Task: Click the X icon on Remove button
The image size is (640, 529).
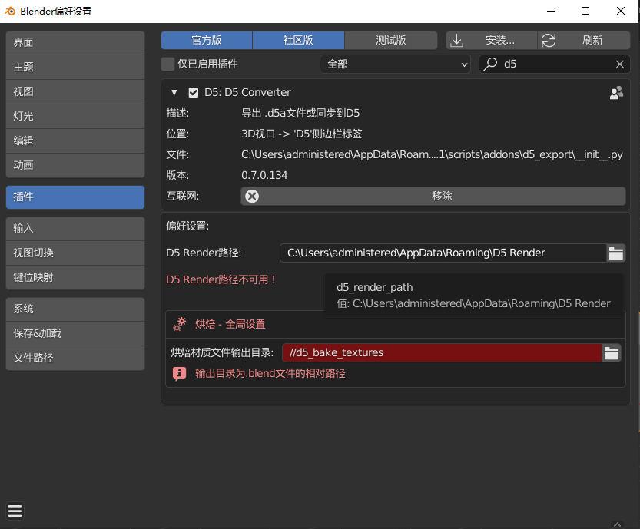Action: 252,197
